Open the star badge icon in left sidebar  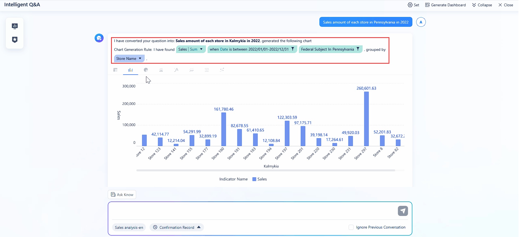pos(15,40)
